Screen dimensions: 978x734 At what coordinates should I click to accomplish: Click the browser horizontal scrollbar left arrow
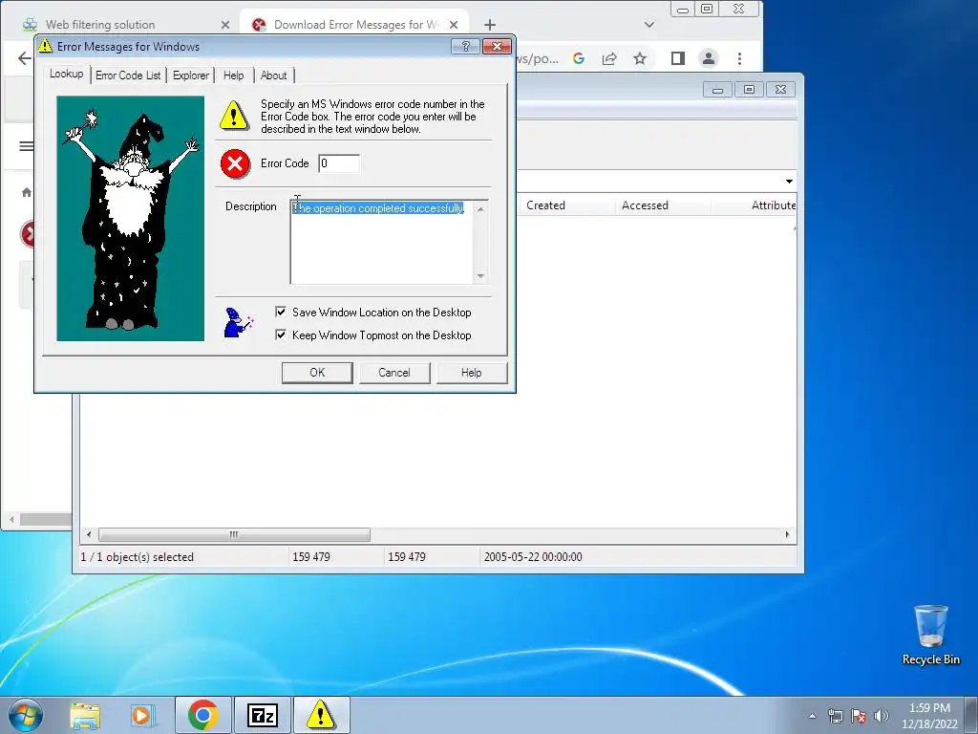pos(11,519)
